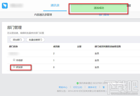Click the 部门管理 page heading
Image resolution: width=140 pixels, height=96 pixels.
pyautogui.click(x=14, y=27)
